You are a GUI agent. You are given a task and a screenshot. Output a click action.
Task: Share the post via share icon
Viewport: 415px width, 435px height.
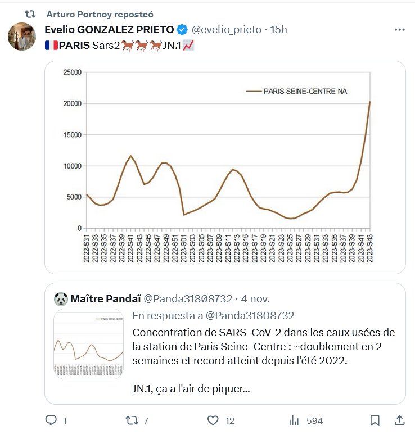click(399, 420)
